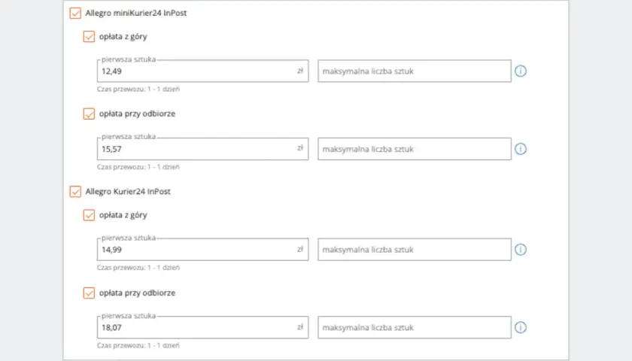Toggle opłata z góry under miniKurier24

click(89, 37)
